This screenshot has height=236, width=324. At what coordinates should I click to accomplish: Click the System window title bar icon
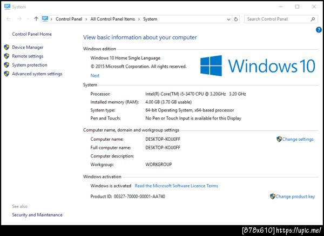click(7, 6)
